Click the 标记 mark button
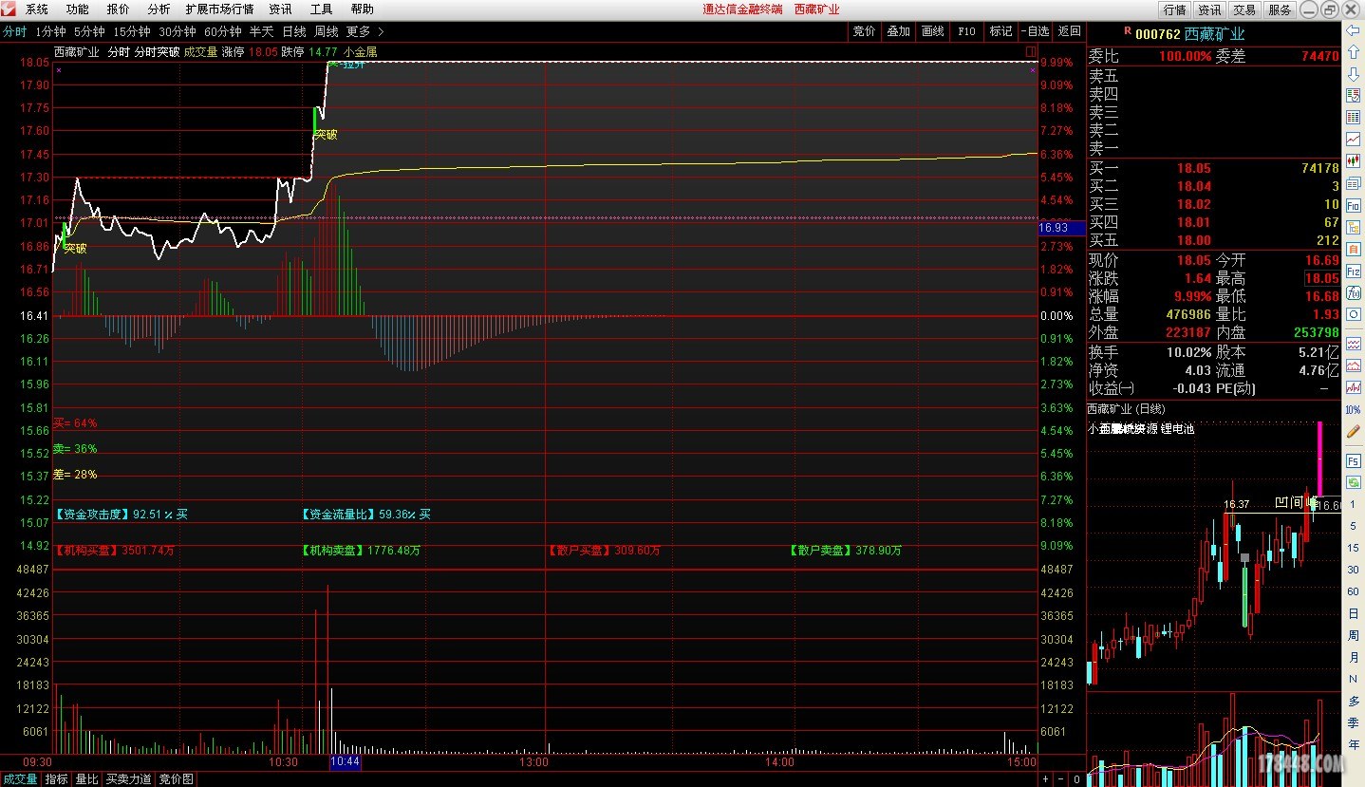1365x787 pixels. pyautogui.click(x=1000, y=31)
